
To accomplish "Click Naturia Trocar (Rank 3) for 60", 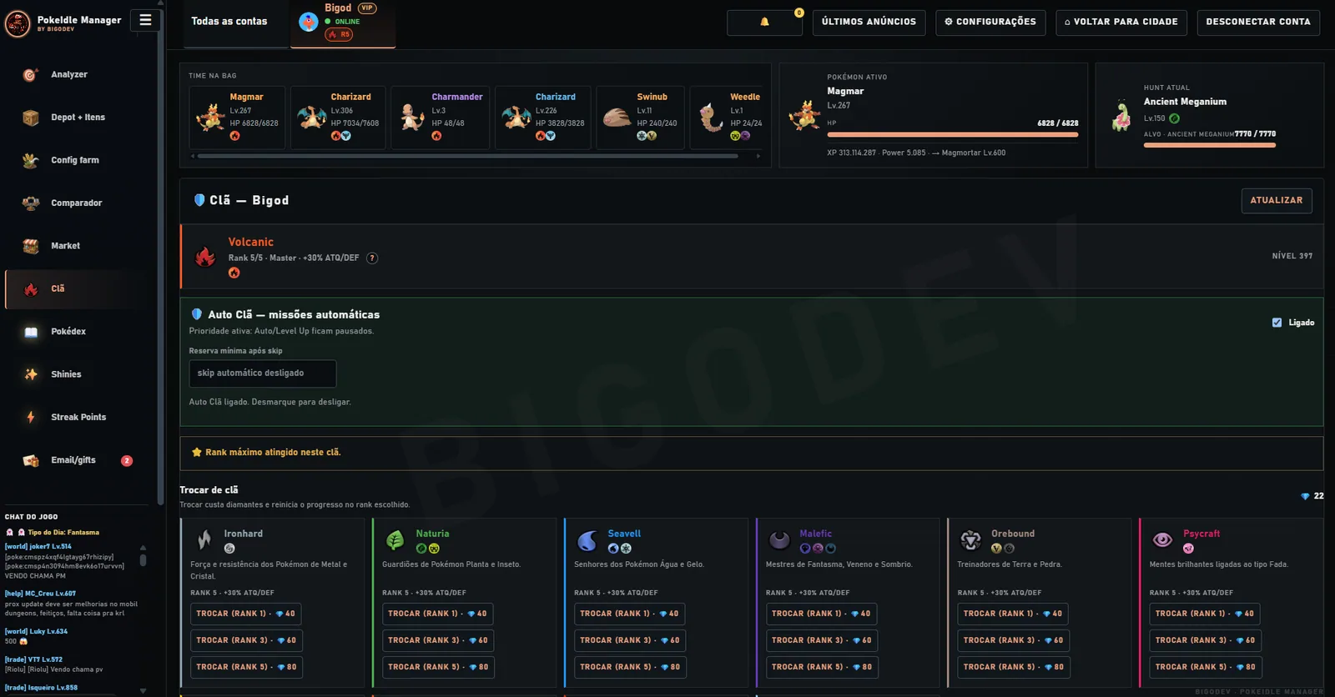I will point(438,640).
